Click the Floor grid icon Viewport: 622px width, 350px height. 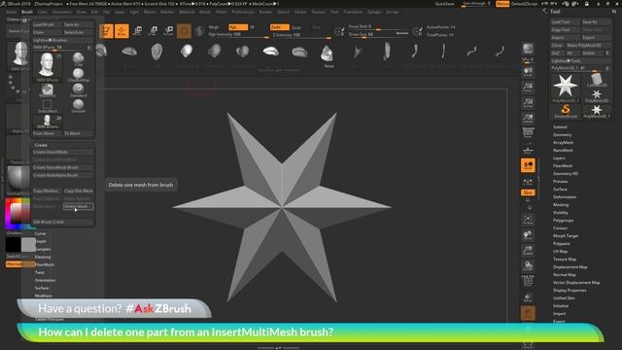point(528,150)
